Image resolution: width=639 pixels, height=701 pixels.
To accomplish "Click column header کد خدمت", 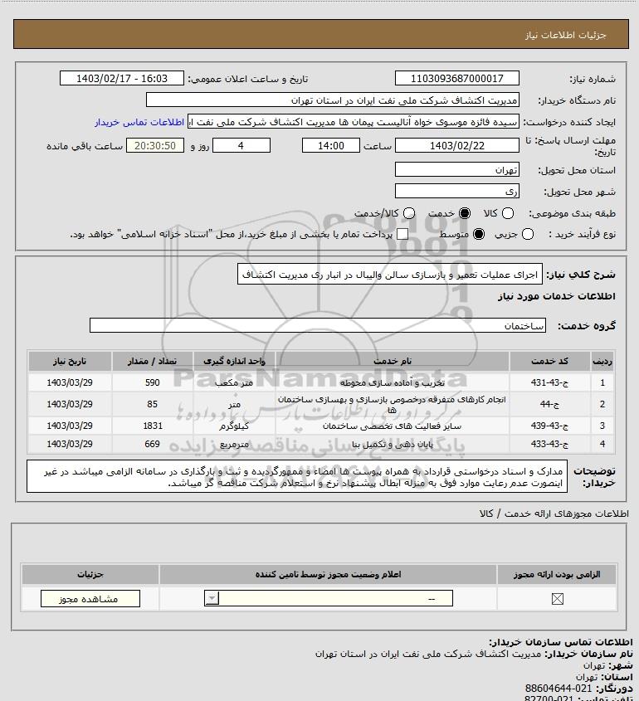I will point(549,361).
